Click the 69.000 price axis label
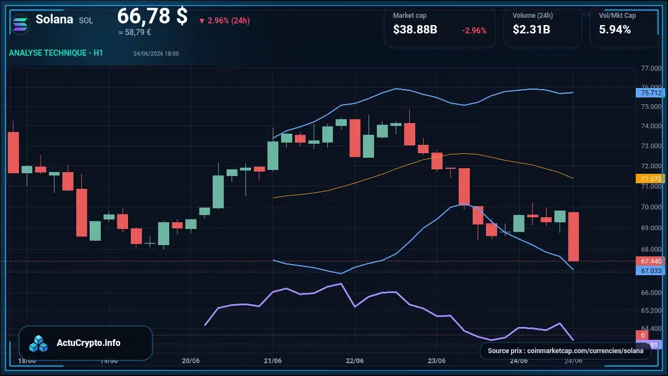Viewport: 668px width, 376px height. [651, 228]
